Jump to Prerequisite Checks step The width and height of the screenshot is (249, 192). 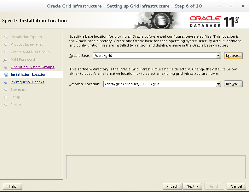[27, 82]
